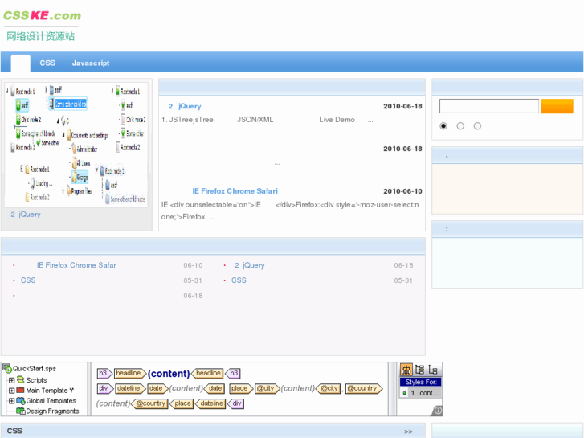Open the CSS list link below 'IE Firefox Chrome Safar'
This screenshot has height=438, width=584.
[x=28, y=280]
